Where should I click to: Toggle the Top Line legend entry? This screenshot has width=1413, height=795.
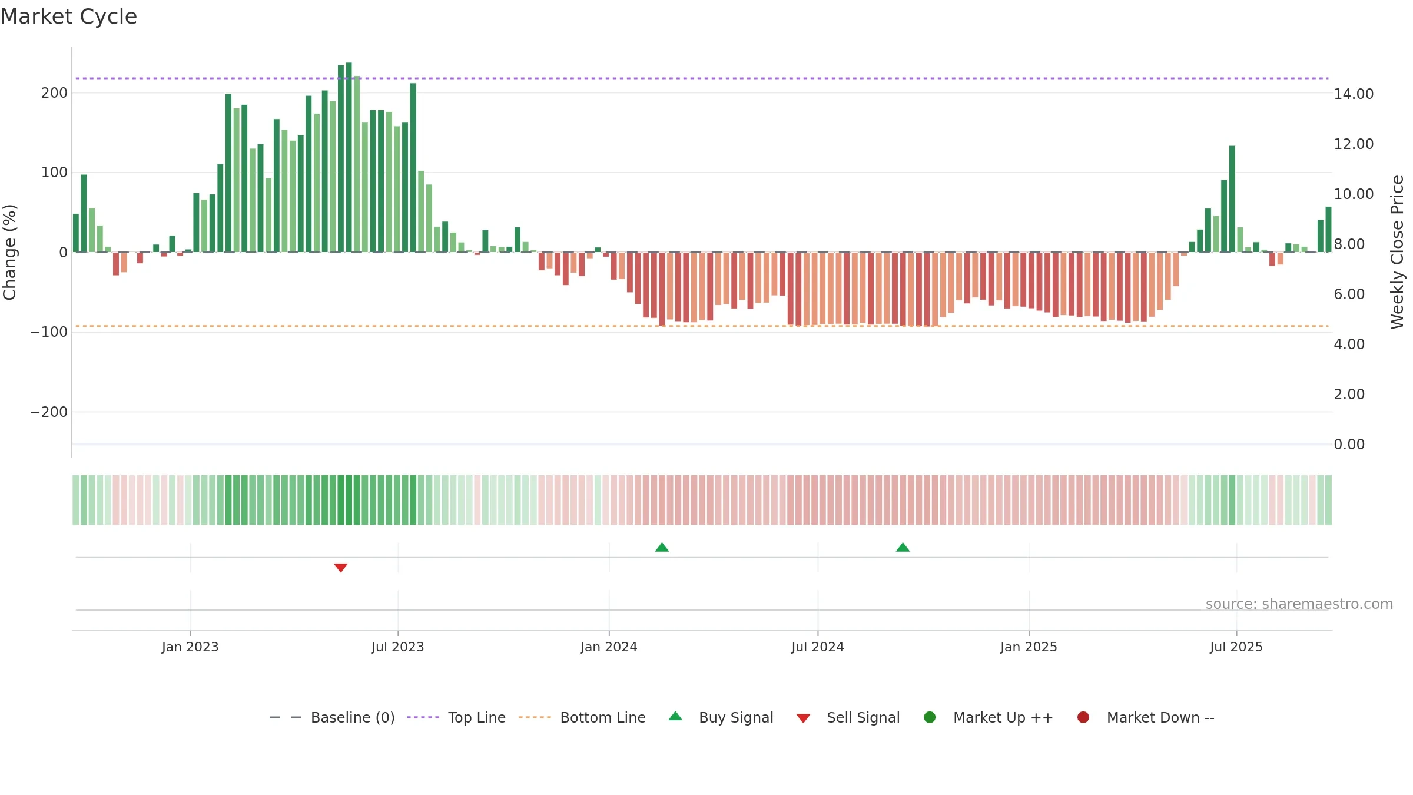tap(456, 717)
